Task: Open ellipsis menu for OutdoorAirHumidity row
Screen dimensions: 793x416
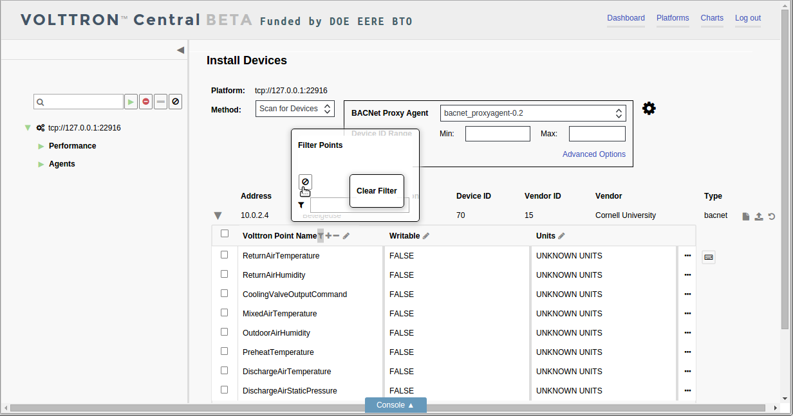Action: pos(687,333)
